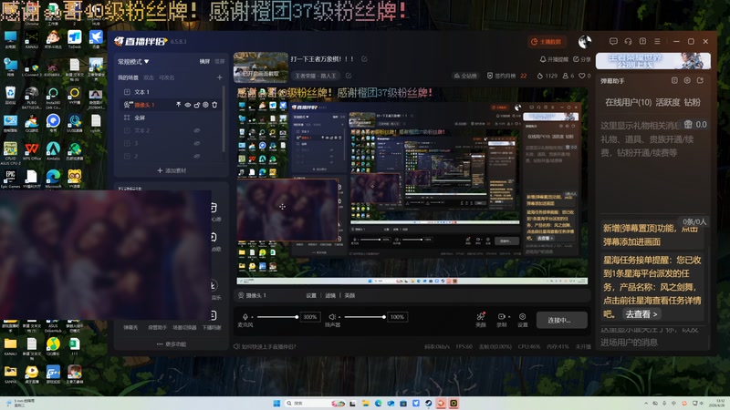Switch to 在线用户(10) tab
The height and width of the screenshot is (410, 730).
(x=628, y=102)
